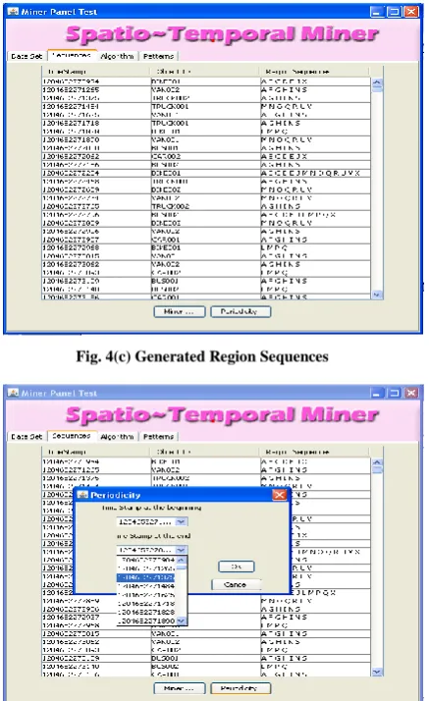Select Sequences tab in window with Periodicity dialog
The image size is (429, 701).
coord(71,436)
